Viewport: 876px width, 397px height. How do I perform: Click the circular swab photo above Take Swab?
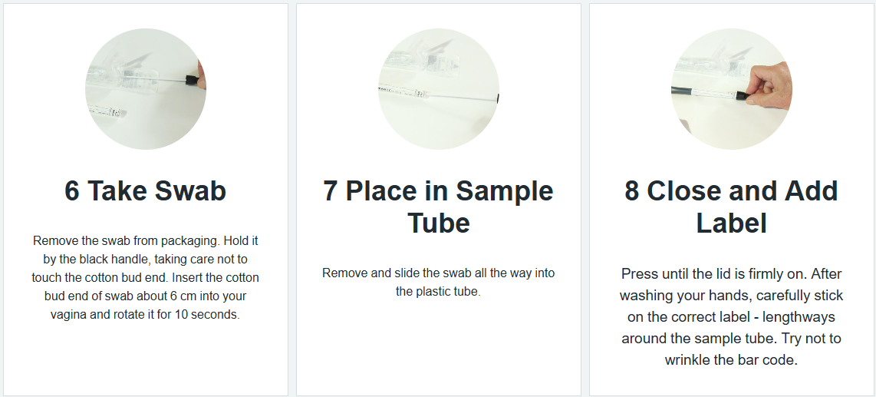click(x=146, y=89)
